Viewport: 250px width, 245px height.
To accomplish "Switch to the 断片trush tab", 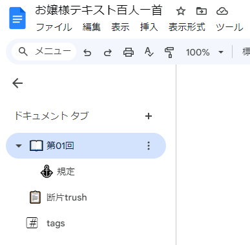I will click(67, 197).
